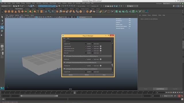Screen dimensions: 184x103
Task: Click the Refresh button in Plug-in Manager
Action: point(87,75)
